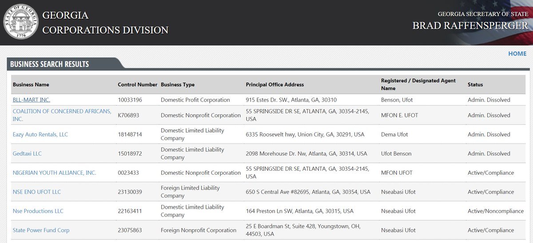Viewport: 533px width, 243px height.
Task: Click the Georgia Corporations Division title
Action: [x=105, y=23]
